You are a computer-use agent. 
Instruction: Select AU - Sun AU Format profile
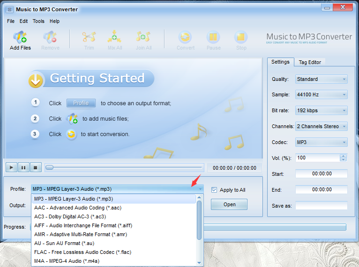tap(114, 244)
